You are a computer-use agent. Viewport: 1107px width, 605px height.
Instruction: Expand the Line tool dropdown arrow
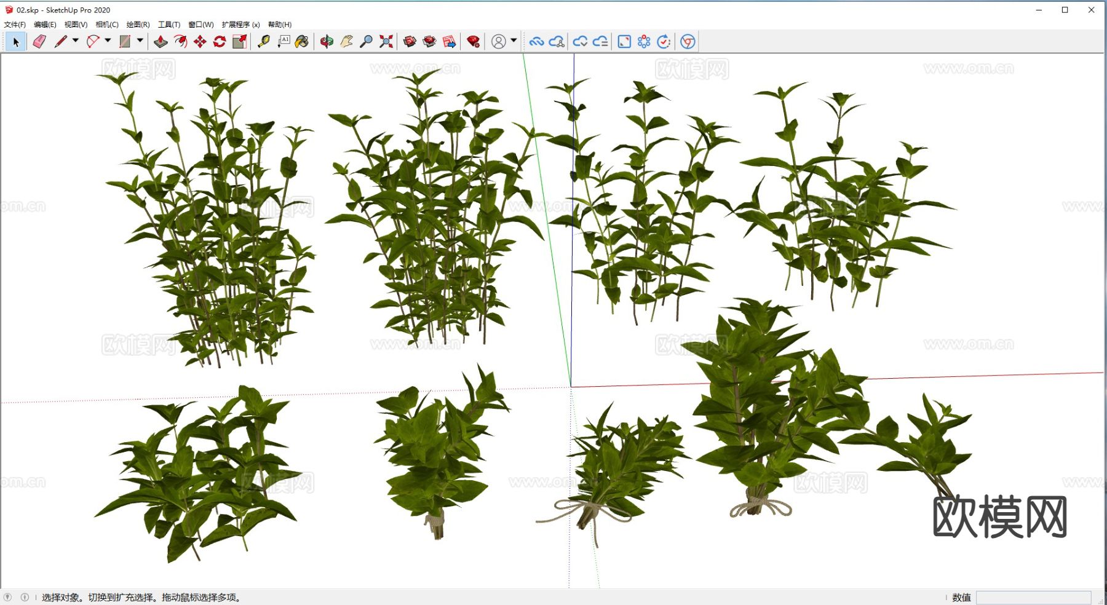click(76, 41)
